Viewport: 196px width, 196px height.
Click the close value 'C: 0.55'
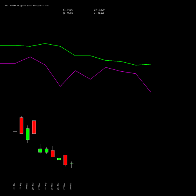(68, 10)
